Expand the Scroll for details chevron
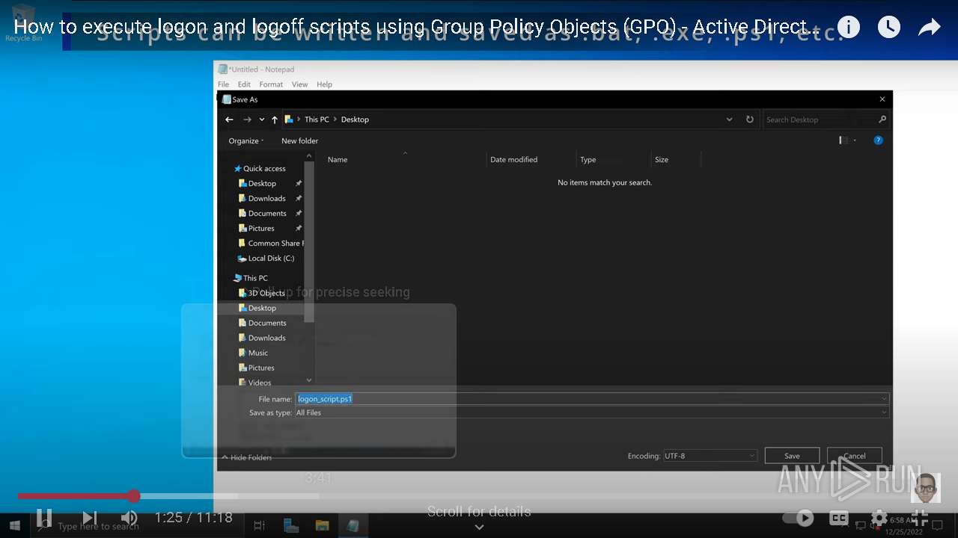This screenshot has width=958, height=538. pos(479,527)
